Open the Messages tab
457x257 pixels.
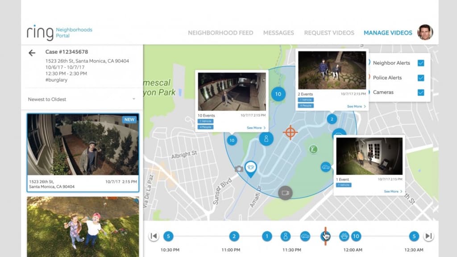pos(278,33)
